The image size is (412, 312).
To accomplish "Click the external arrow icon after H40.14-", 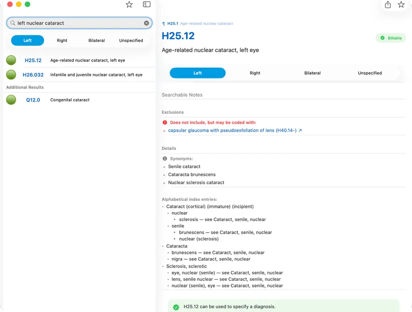I will (x=300, y=130).
